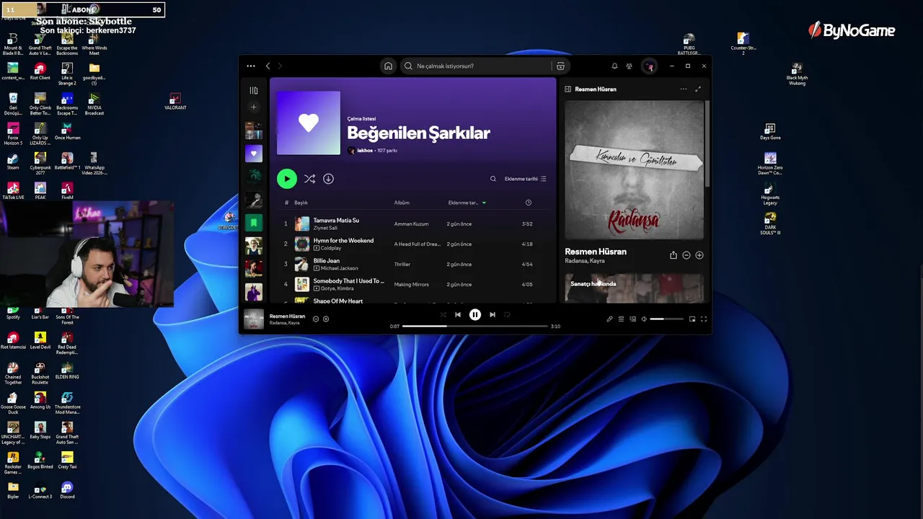Toggle shuffle for the Beğenilen Şarkılar playlist
Image resolution: width=923 pixels, height=519 pixels.
pyautogui.click(x=309, y=179)
